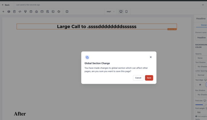Adjust the Font size slider handle
Screen dimensions: 207x120
pos(204,105)
